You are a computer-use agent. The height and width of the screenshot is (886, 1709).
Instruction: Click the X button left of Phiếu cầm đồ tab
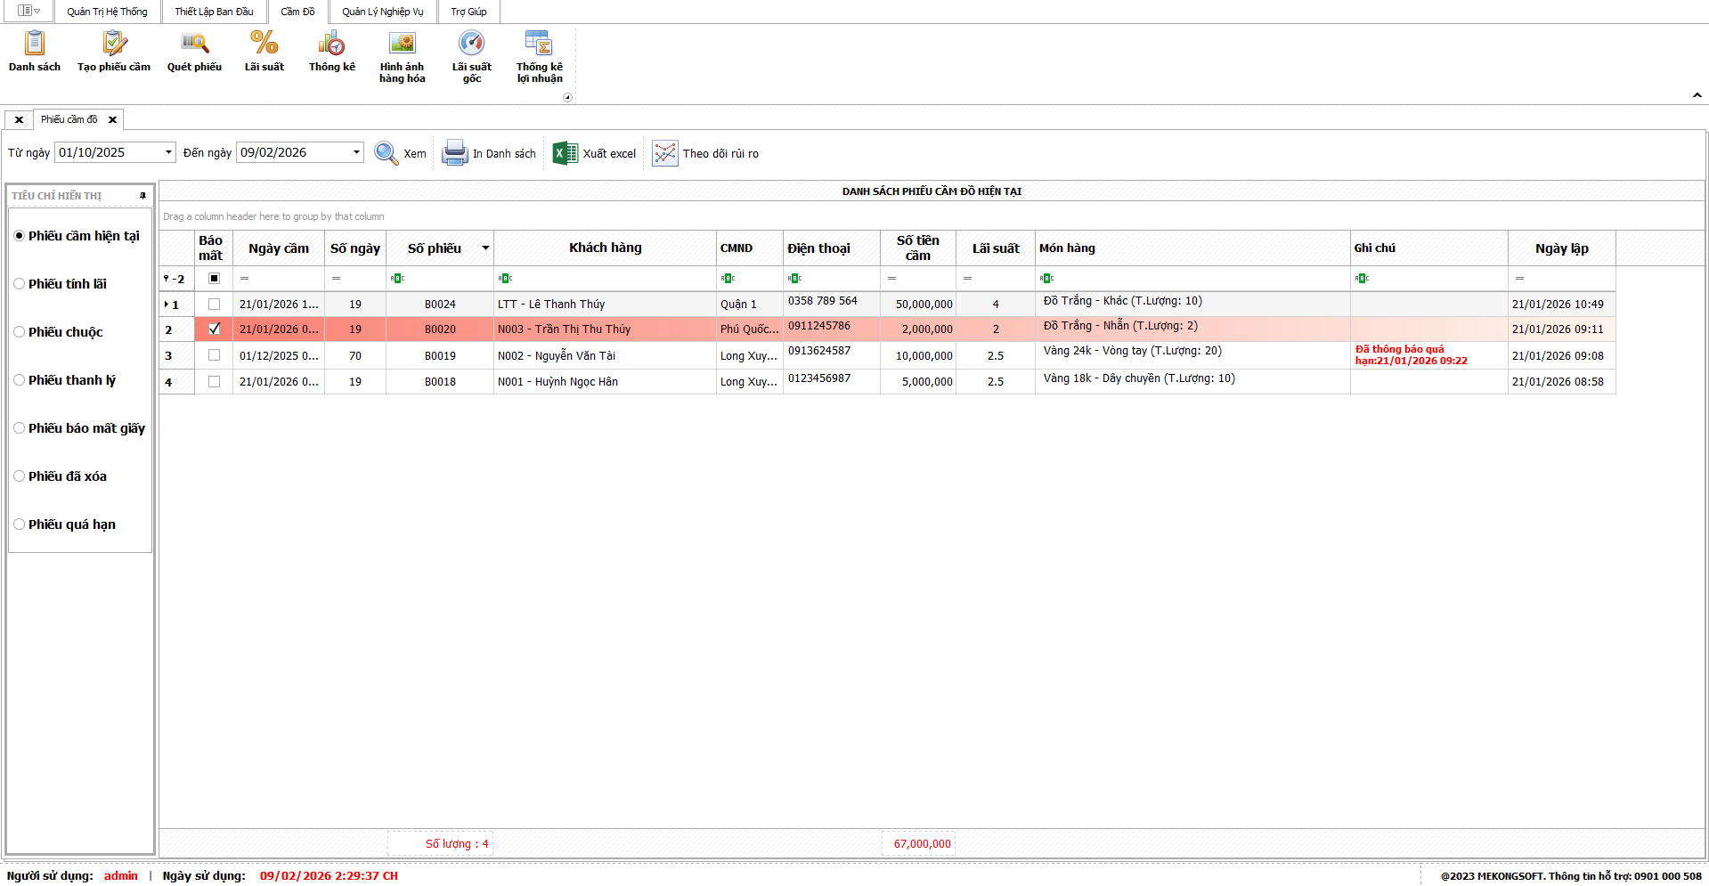(19, 119)
